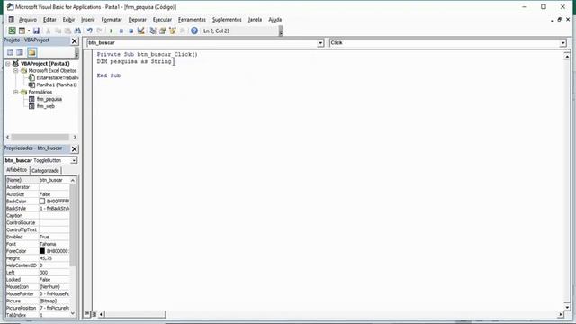The height and width of the screenshot is (324, 576).
Task: Click the Caption property value field
Action: click(54, 216)
